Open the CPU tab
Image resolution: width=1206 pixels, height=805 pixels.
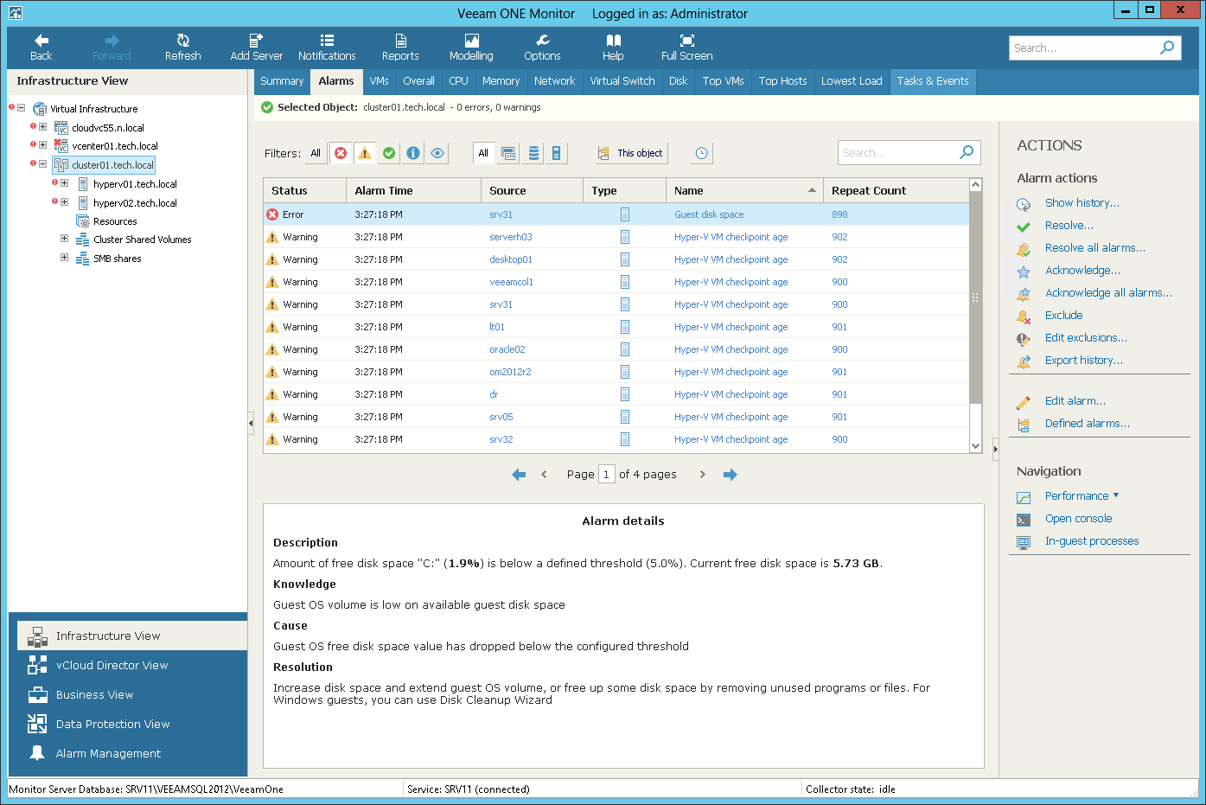(458, 81)
